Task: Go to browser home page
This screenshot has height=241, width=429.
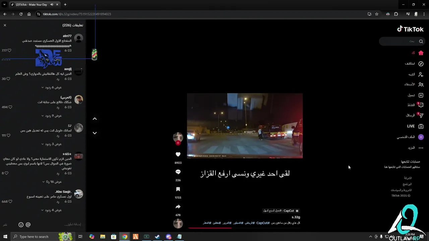Action: [x=29, y=14]
